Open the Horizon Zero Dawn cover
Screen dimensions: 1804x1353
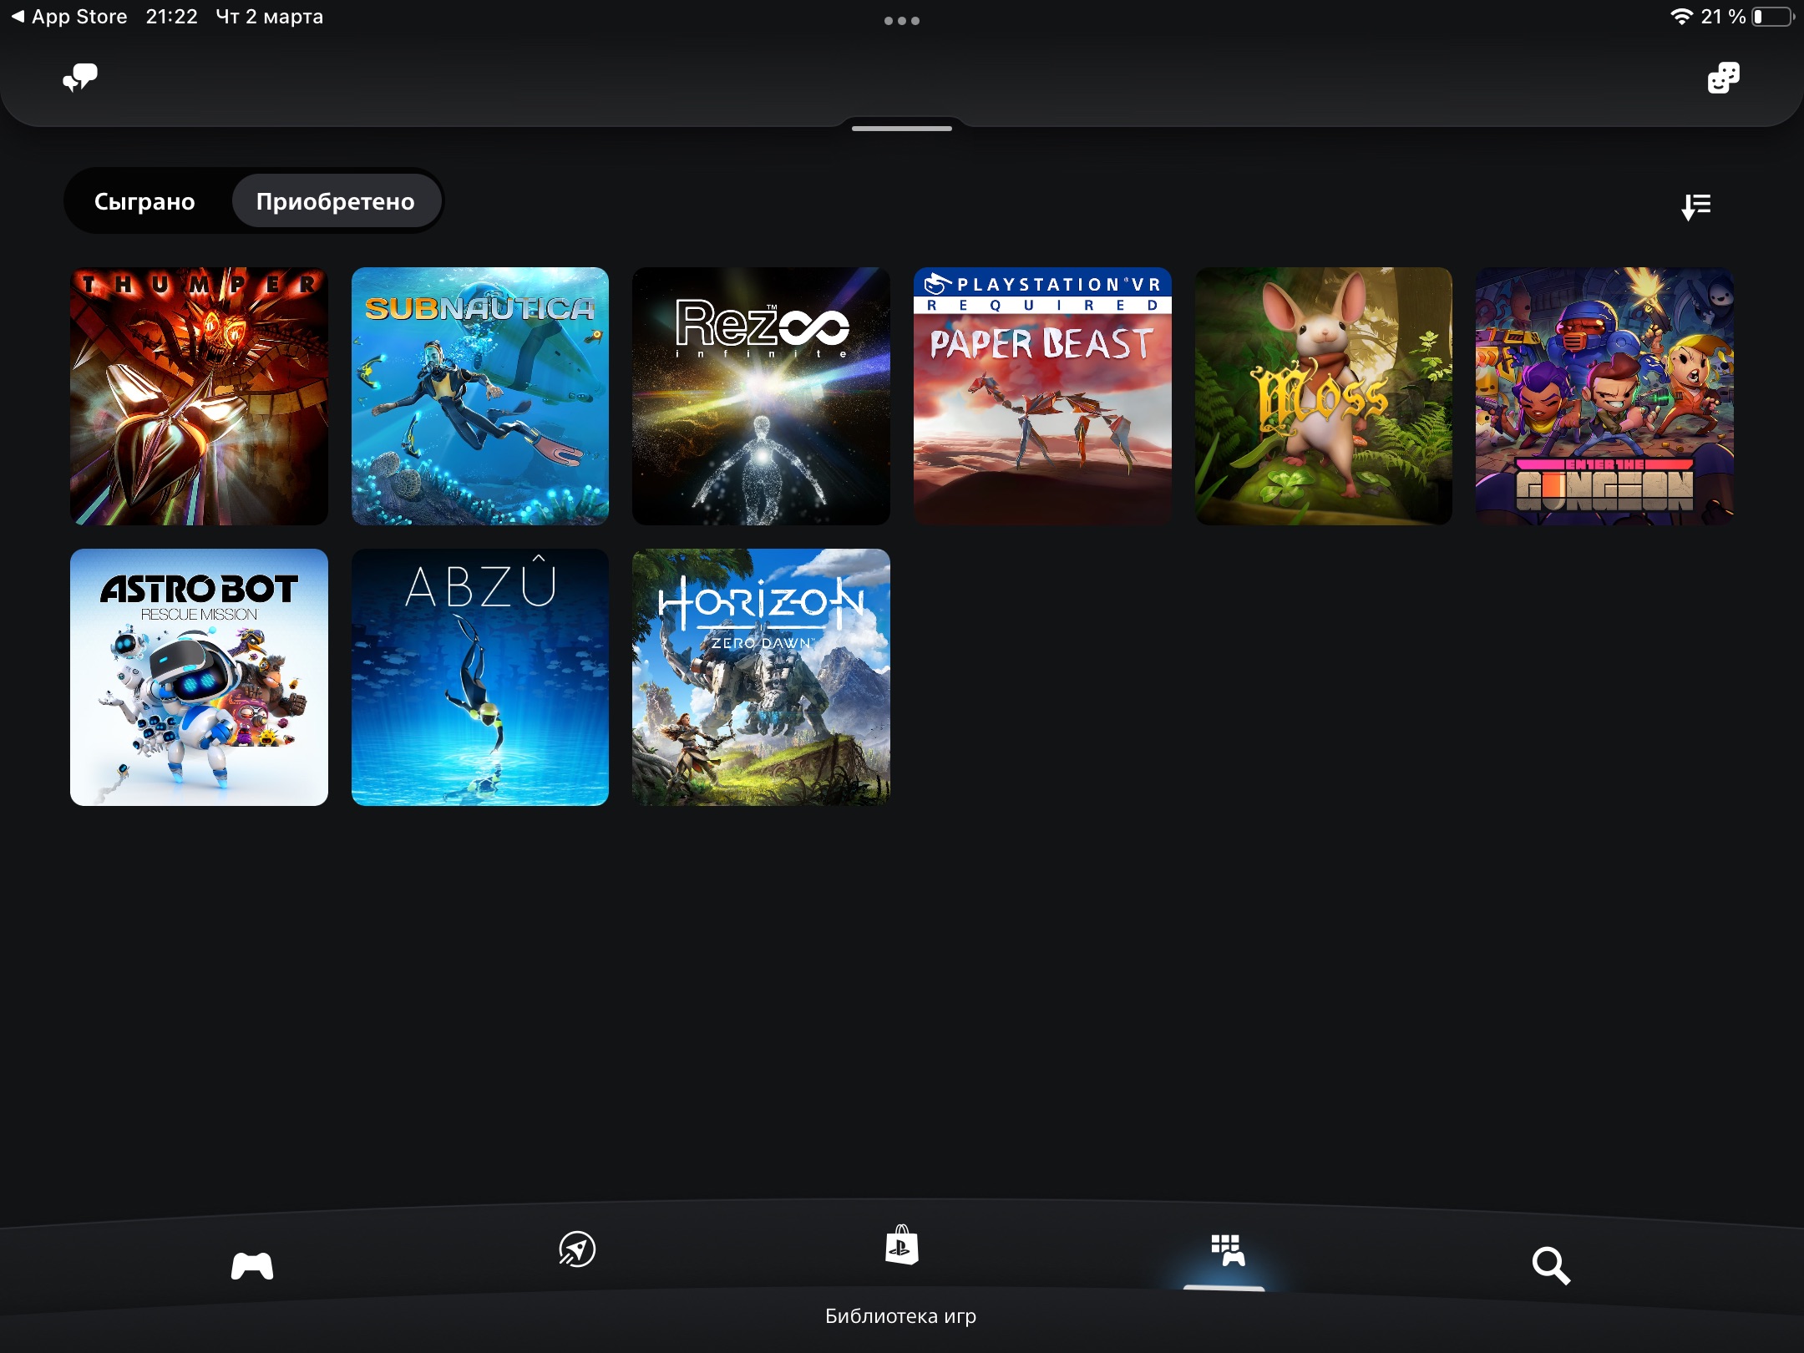click(761, 677)
